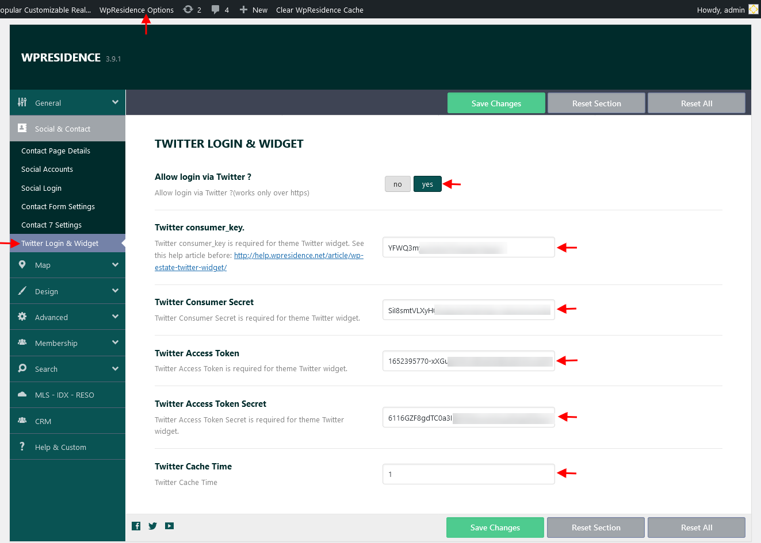This screenshot has height=543, width=761.
Task: Click the Twitter consumer_key input field
Action: point(469,247)
